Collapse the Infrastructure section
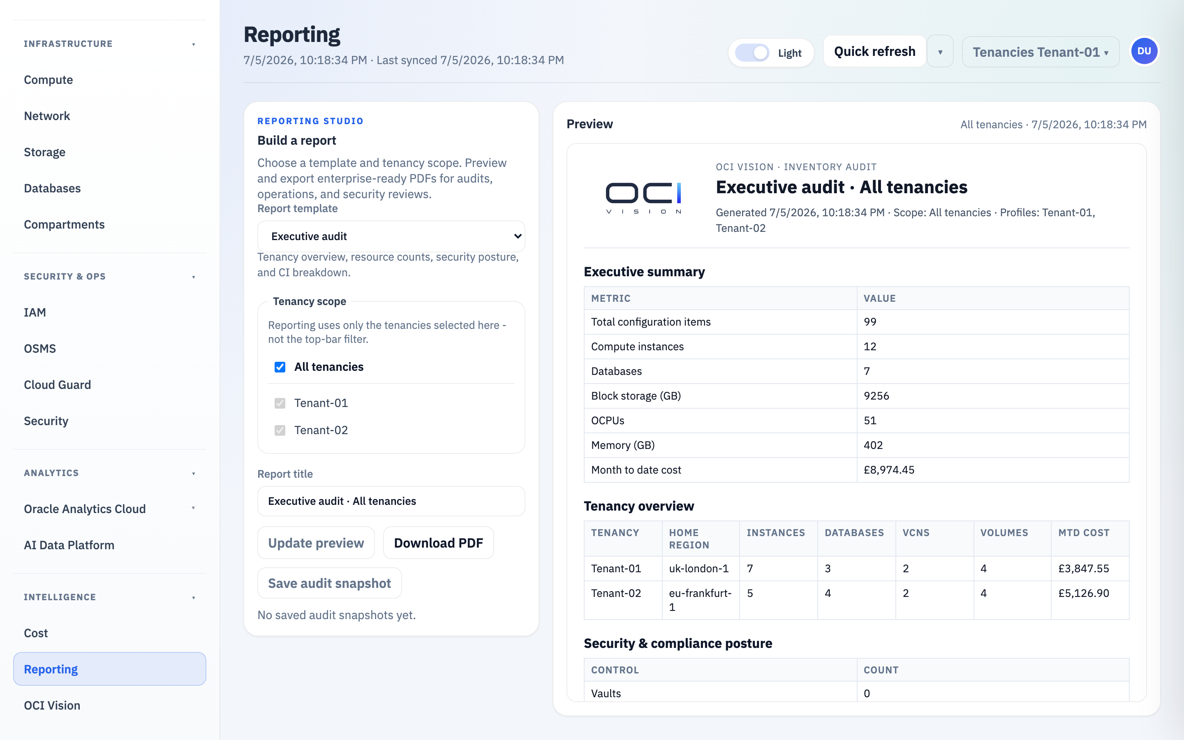Viewport: 1184px width, 740px height. (x=194, y=44)
